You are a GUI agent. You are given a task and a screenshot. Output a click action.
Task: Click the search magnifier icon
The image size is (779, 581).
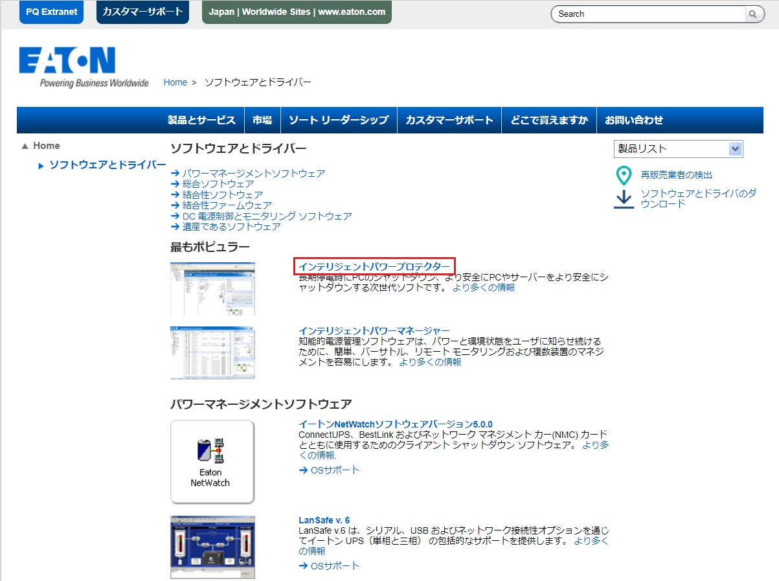point(752,14)
